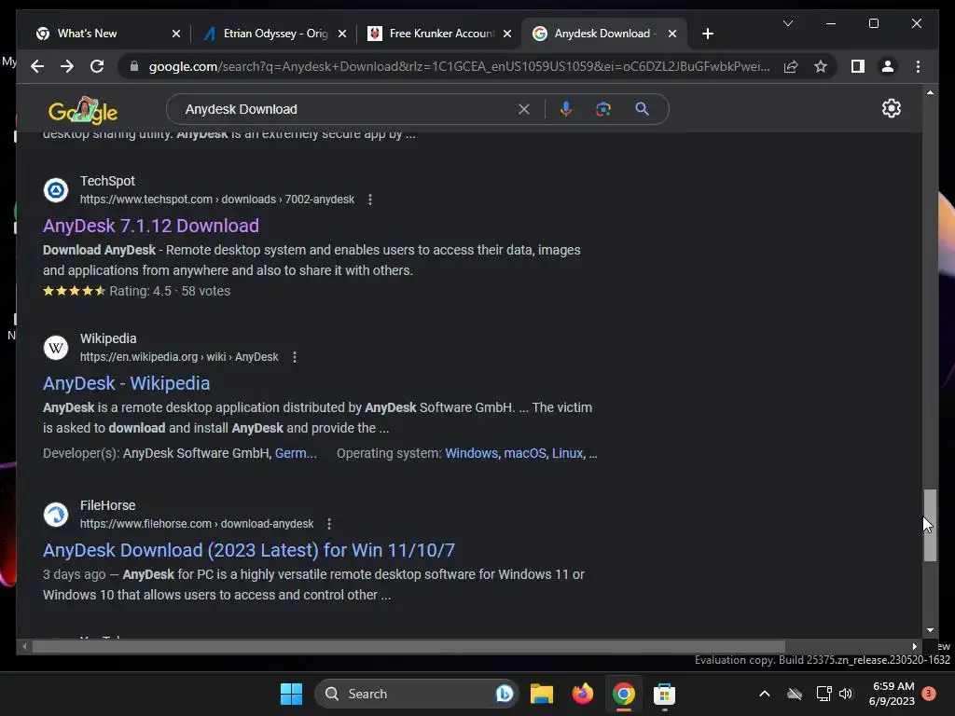Viewport: 955px width, 716px height.
Task: Close the Free Krunker Account tab
Action: click(507, 34)
